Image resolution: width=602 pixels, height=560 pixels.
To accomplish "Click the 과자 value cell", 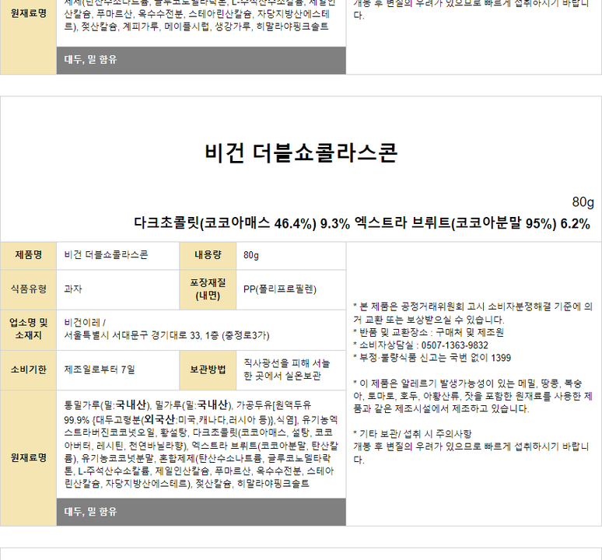I will [118, 289].
